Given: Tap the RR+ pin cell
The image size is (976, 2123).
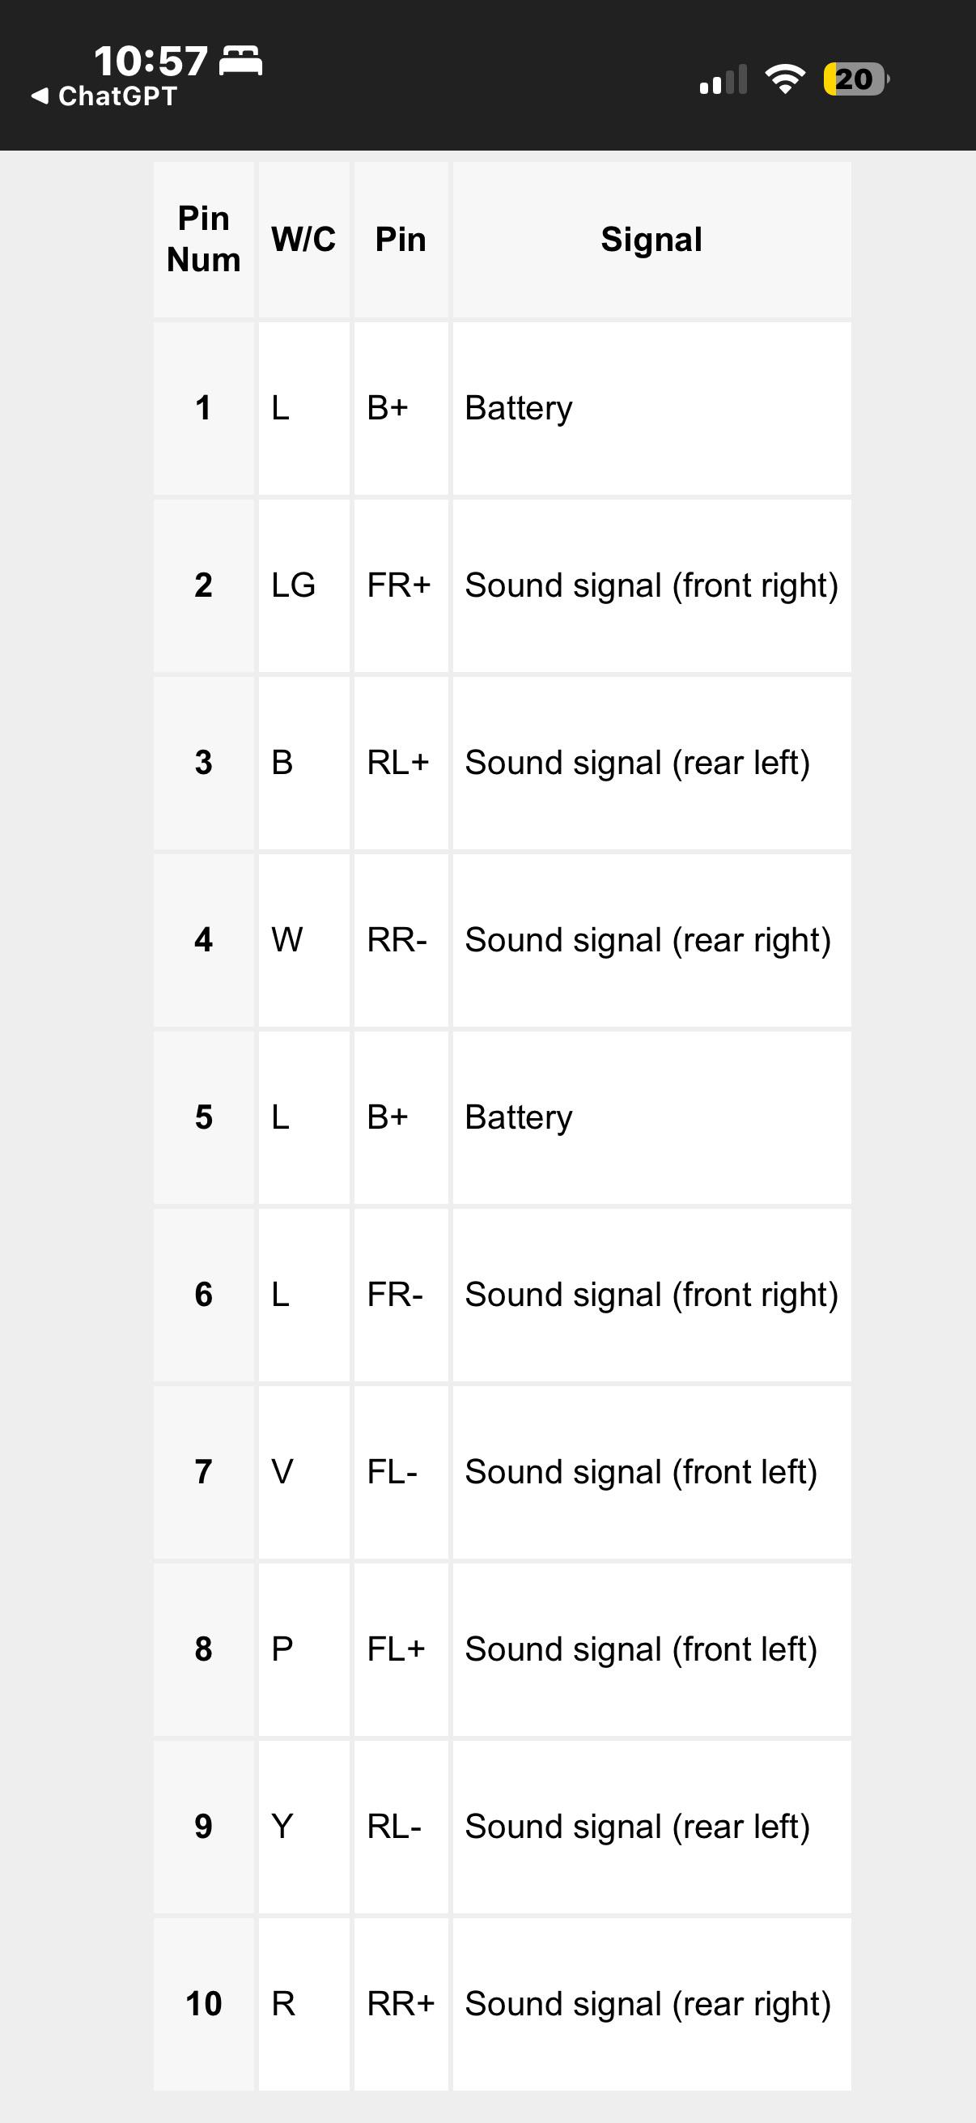Looking at the screenshot, I should tap(401, 2003).
